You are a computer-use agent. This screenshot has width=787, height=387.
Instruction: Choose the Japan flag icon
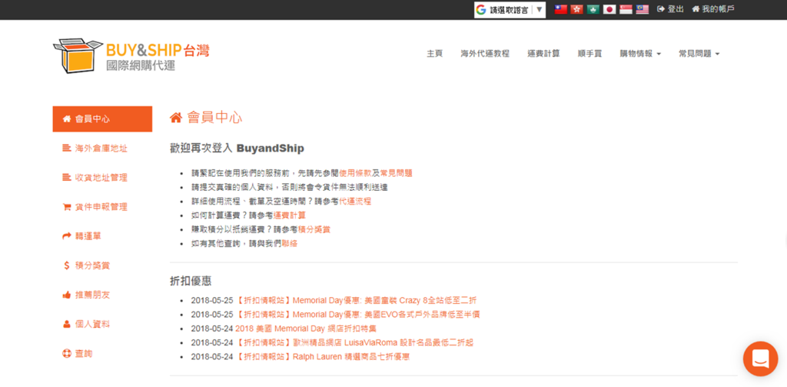click(609, 9)
